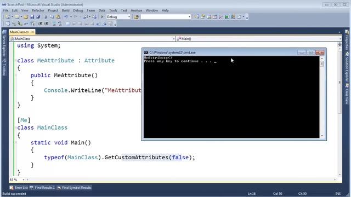Comment out selected lines icon
Image resolution: width=351 pixels, height=197 pixels.
point(54,24)
